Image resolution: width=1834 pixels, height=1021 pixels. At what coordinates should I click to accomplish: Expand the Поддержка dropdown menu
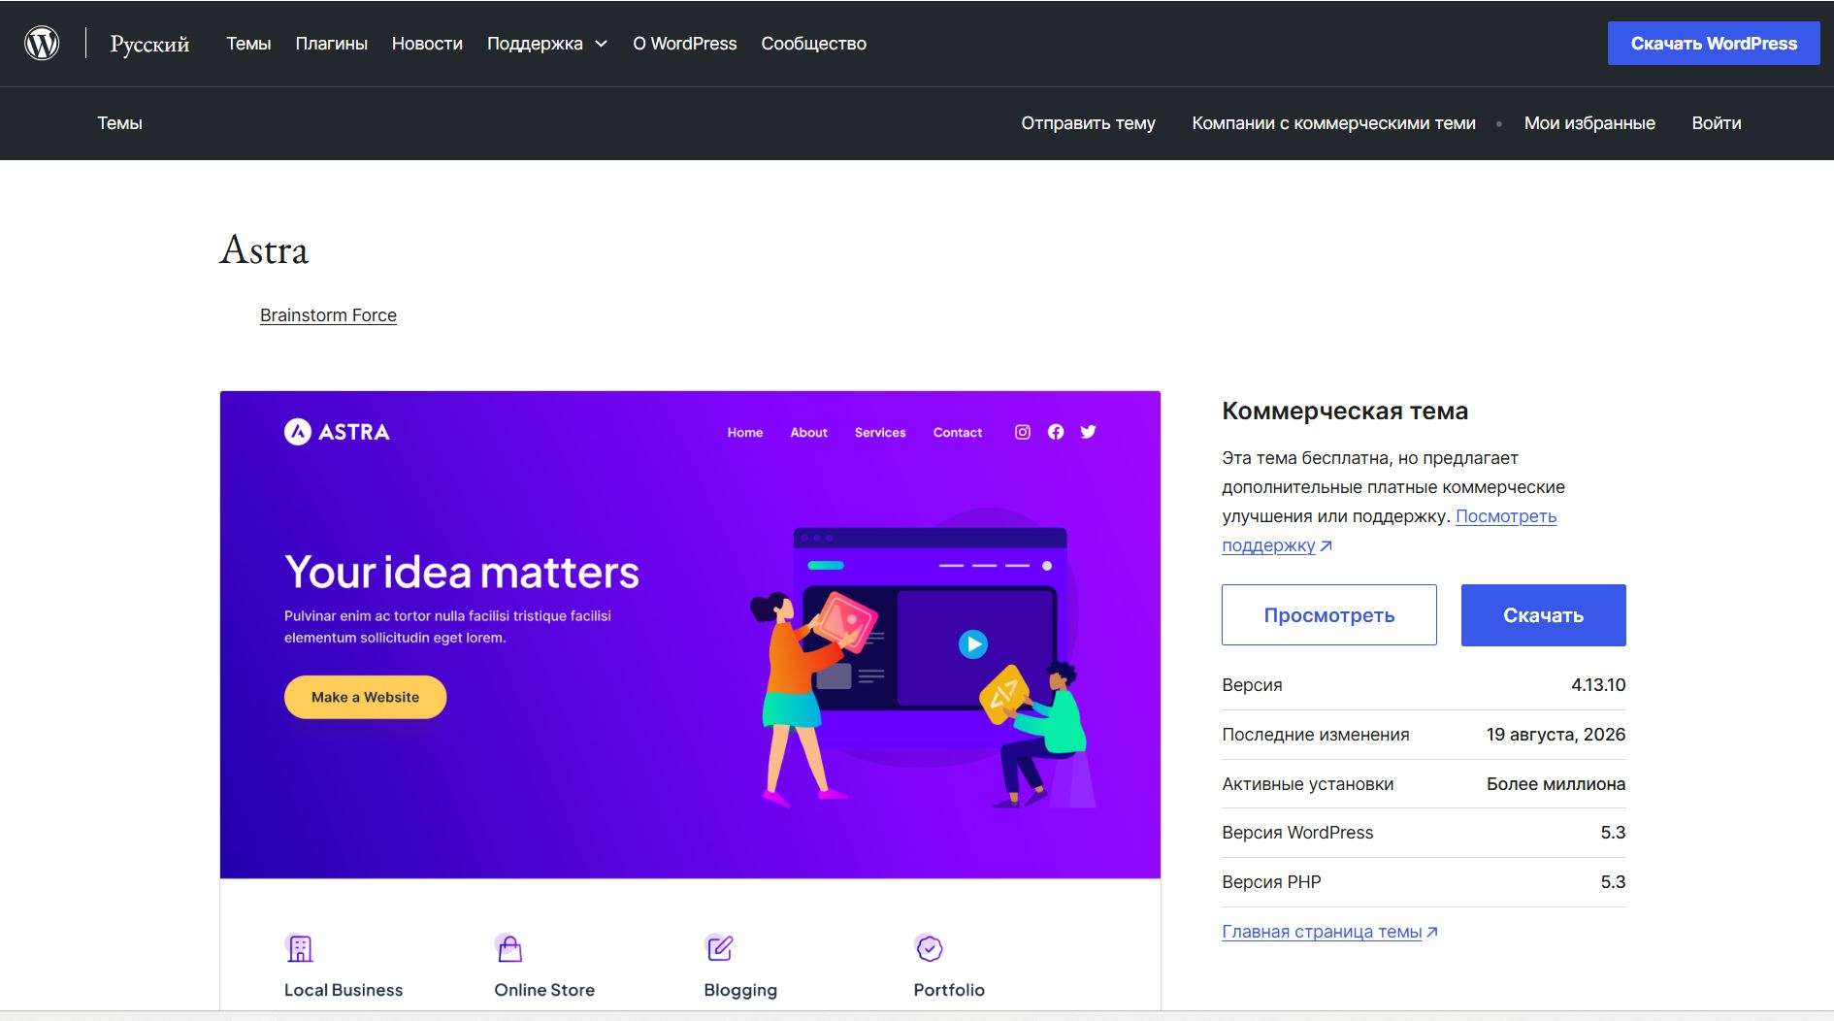547,44
